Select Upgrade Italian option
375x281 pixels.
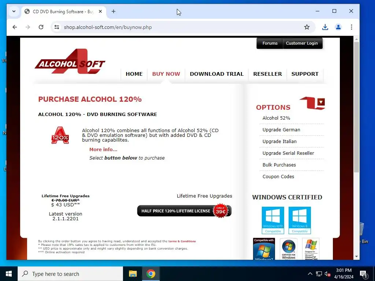pos(279,142)
